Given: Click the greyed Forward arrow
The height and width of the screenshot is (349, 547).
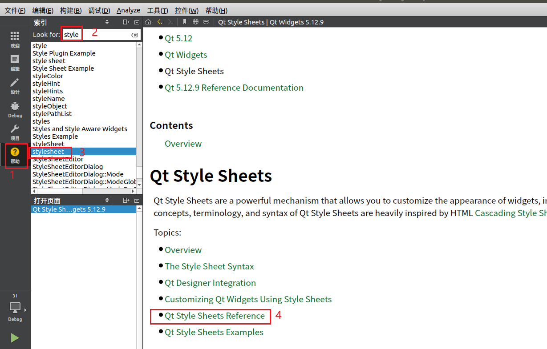Looking at the screenshot, I should [170, 22].
